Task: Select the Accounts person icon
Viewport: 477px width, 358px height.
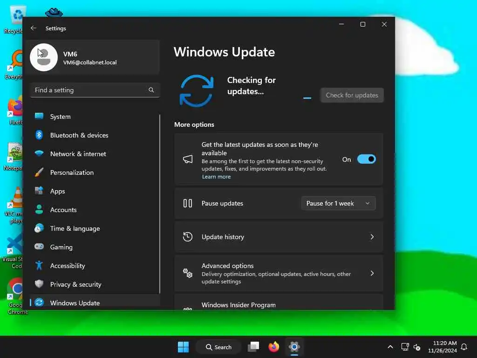Action: click(x=39, y=209)
